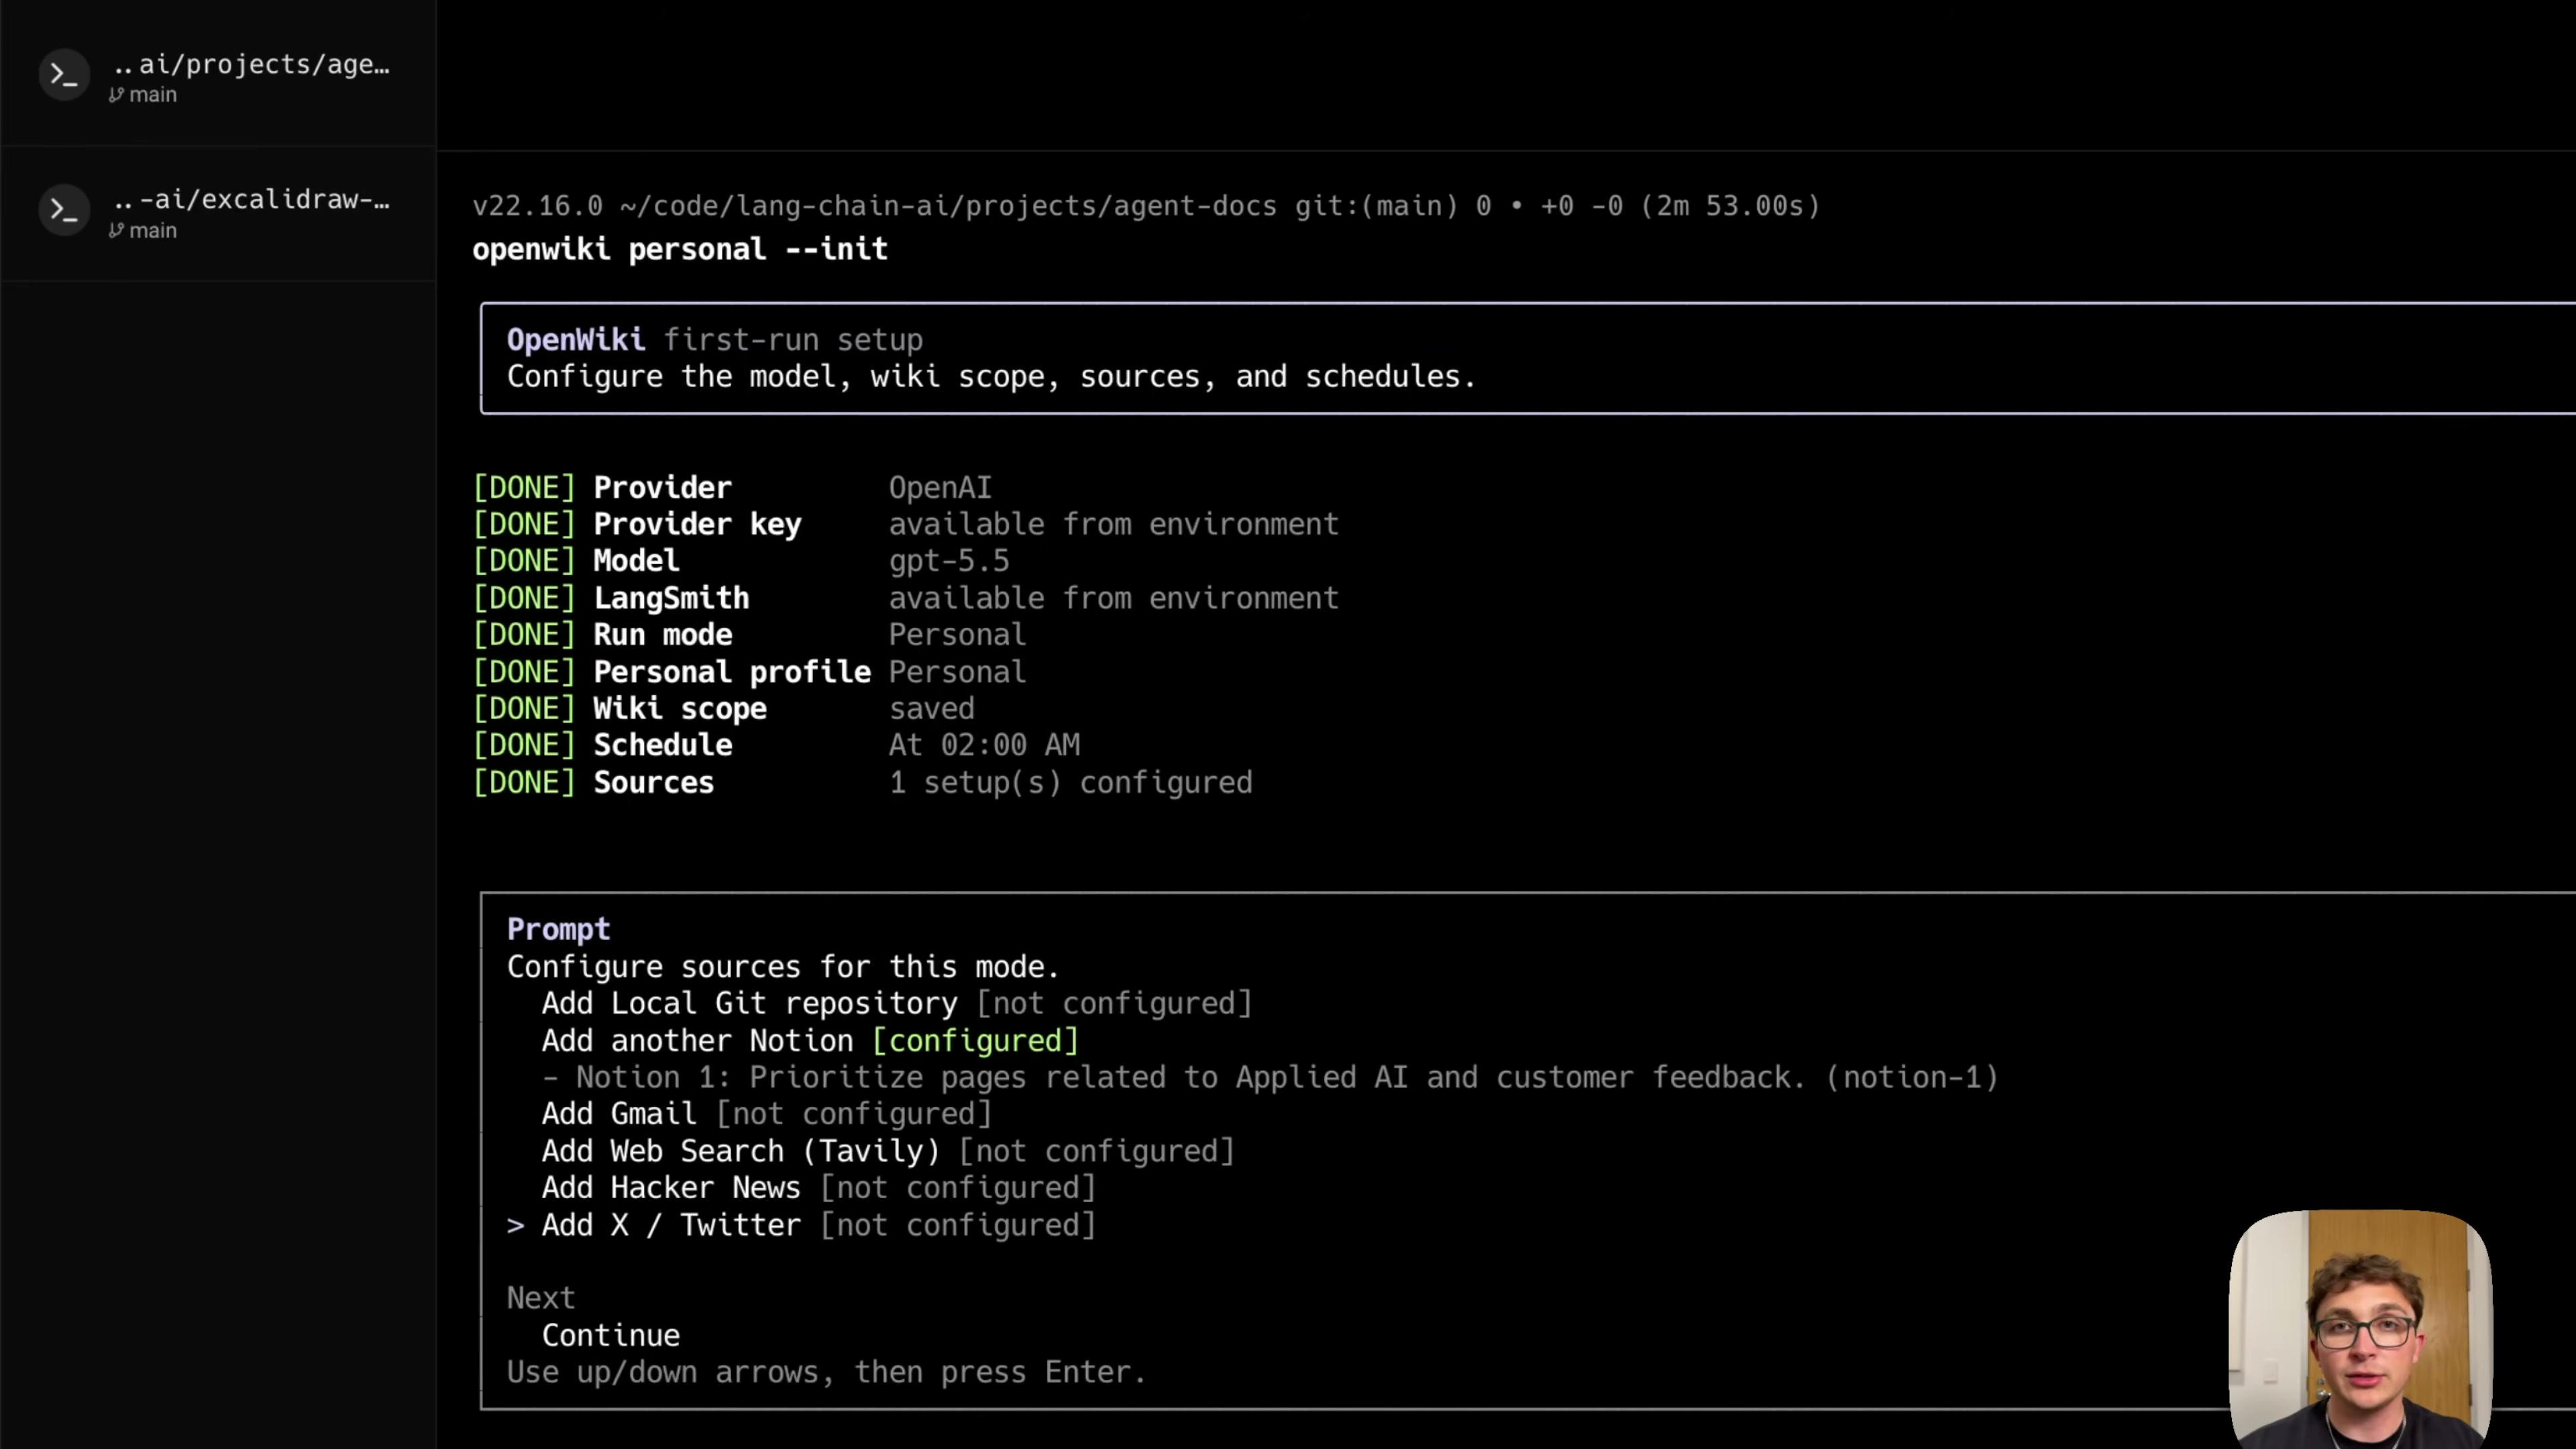Click the 'Next' section label above Continue
The width and height of the screenshot is (2576, 1449).
coord(540,1298)
